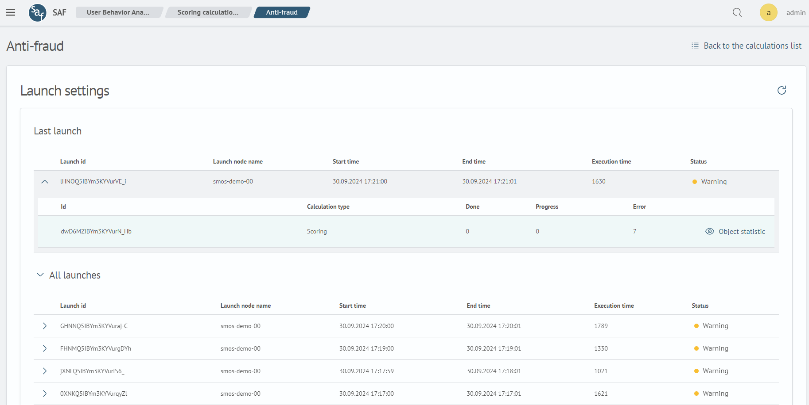Click launch id 0XNKQ5IBYm3KYVurqyZl
Image resolution: width=809 pixels, height=405 pixels.
[93, 394]
